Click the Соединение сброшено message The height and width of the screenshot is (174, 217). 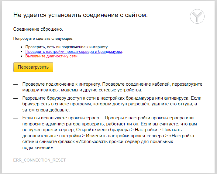point(38,29)
